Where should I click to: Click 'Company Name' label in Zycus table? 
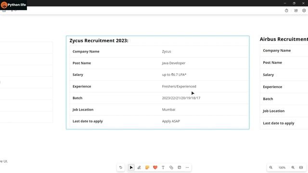(x=86, y=51)
